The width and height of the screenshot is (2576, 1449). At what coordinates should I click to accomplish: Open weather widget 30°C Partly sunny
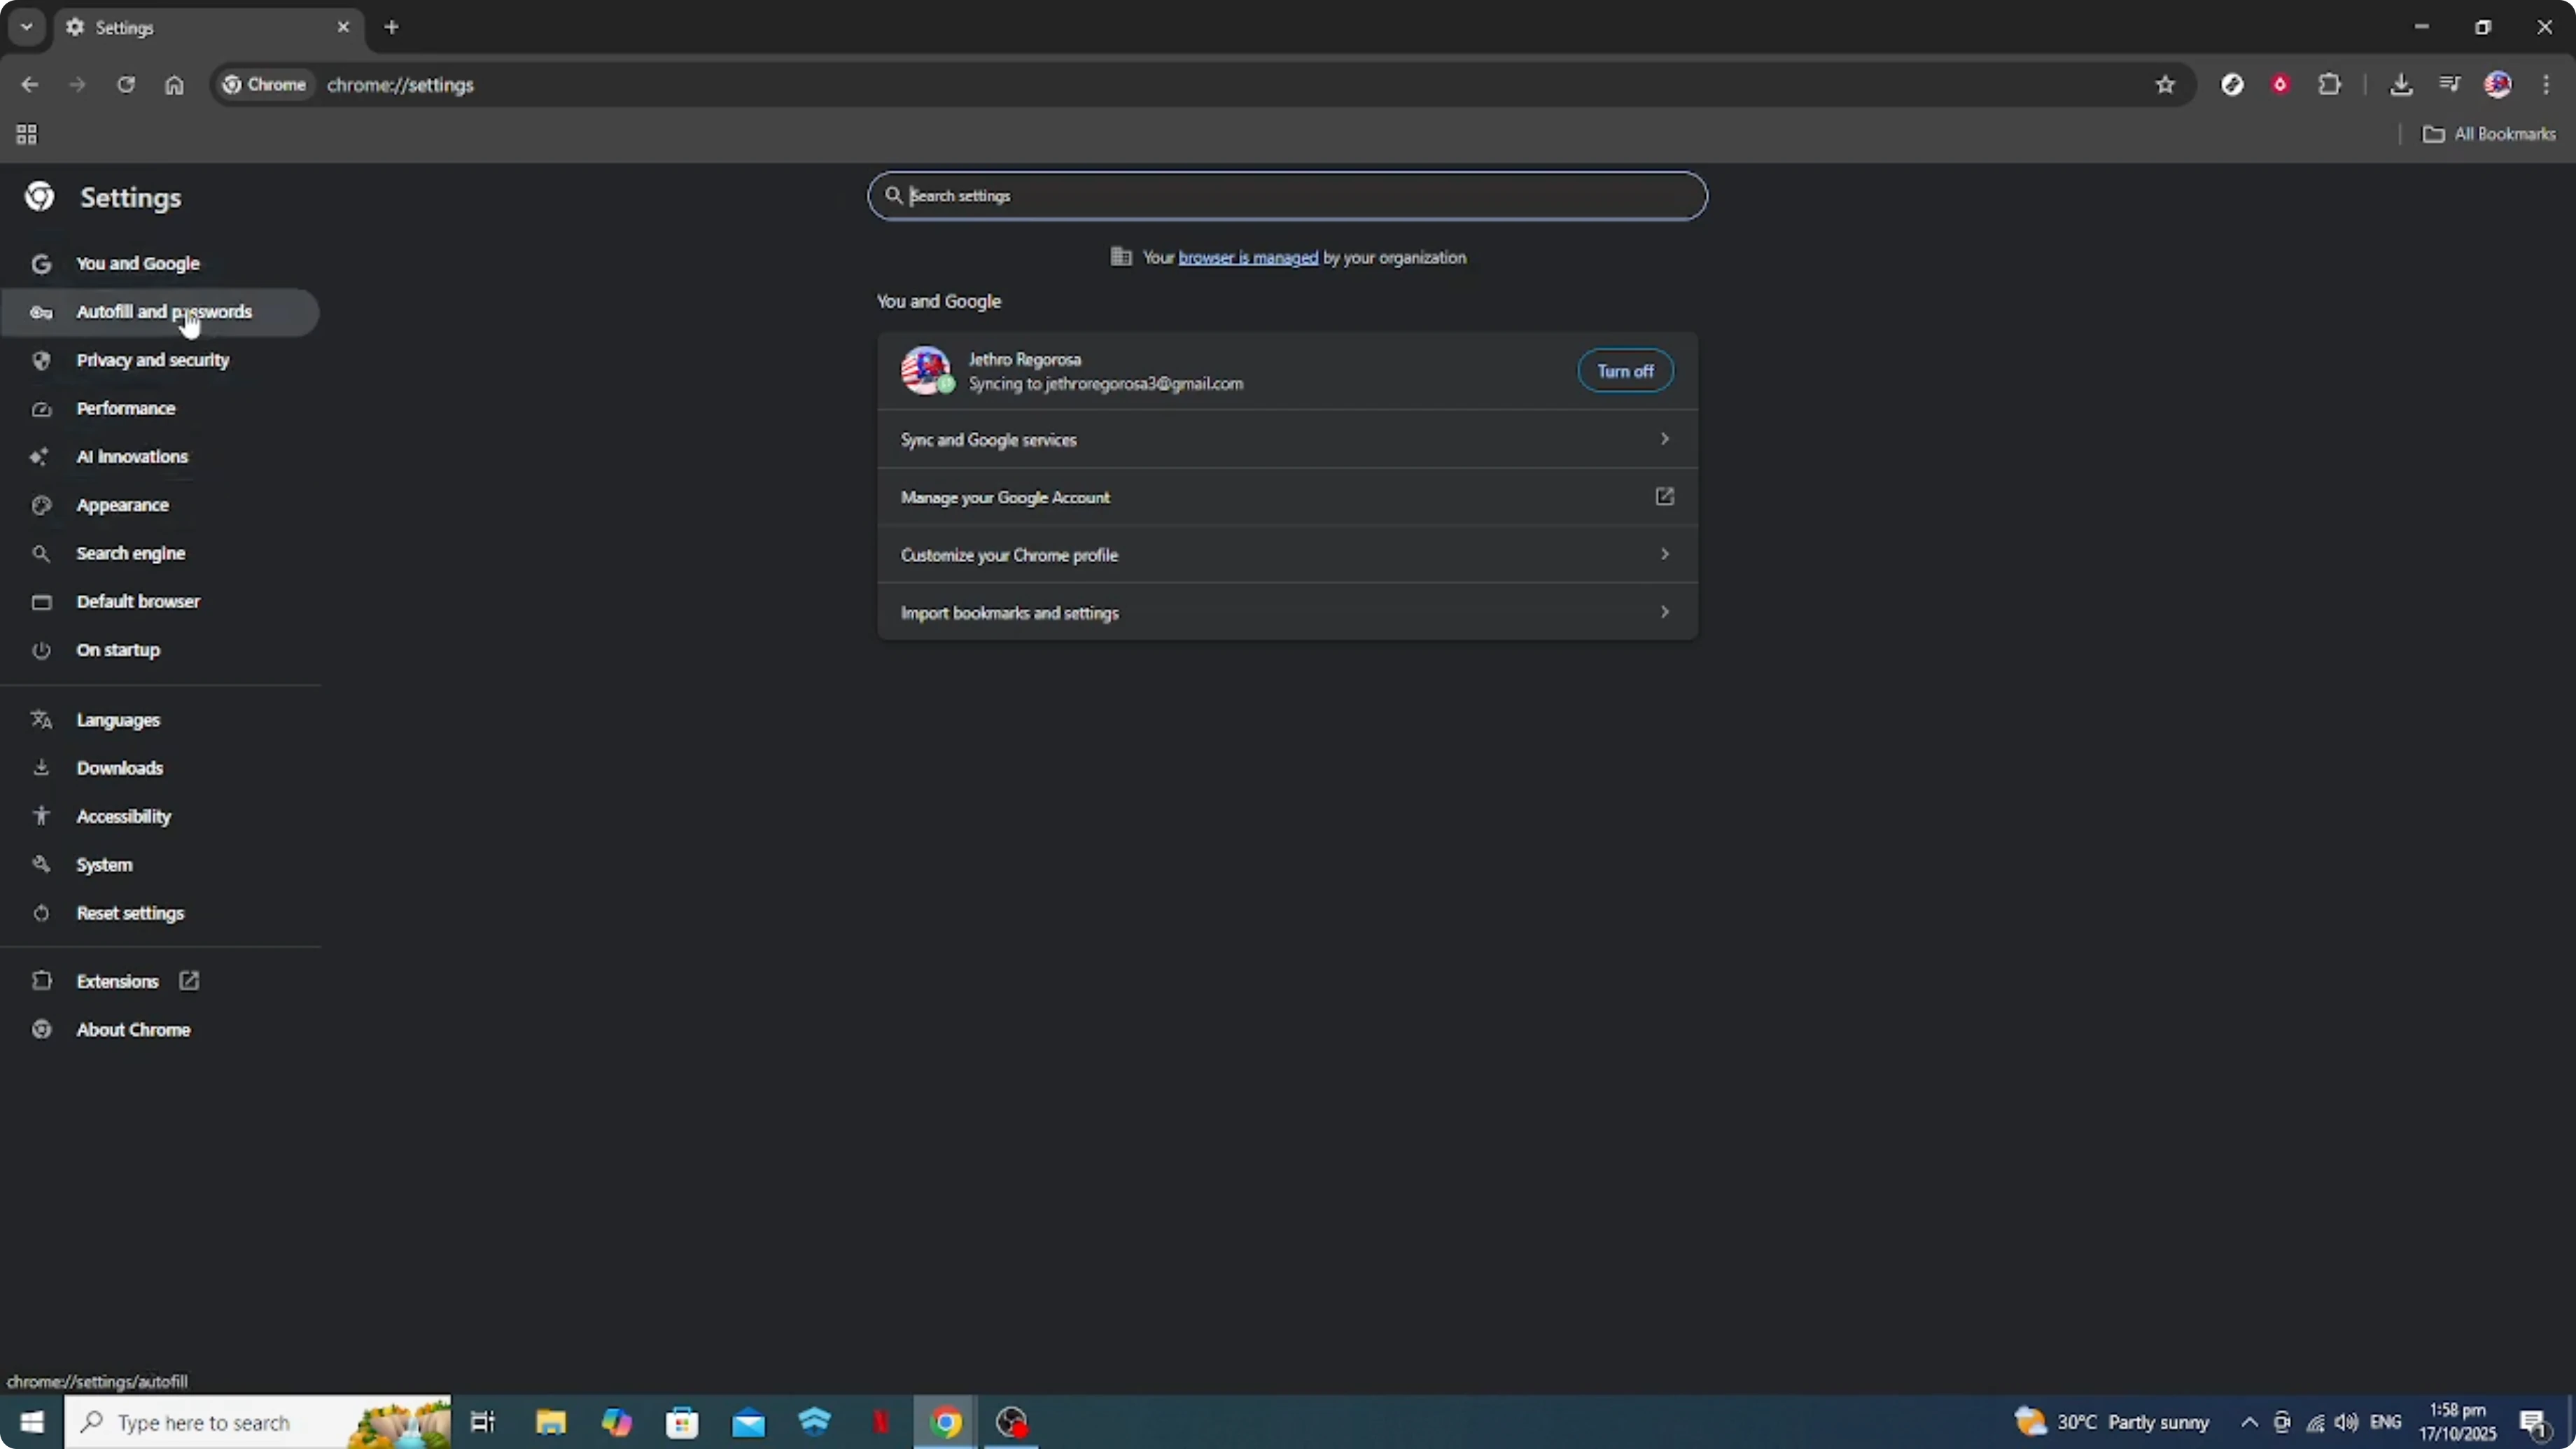pyautogui.click(x=2112, y=1422)
